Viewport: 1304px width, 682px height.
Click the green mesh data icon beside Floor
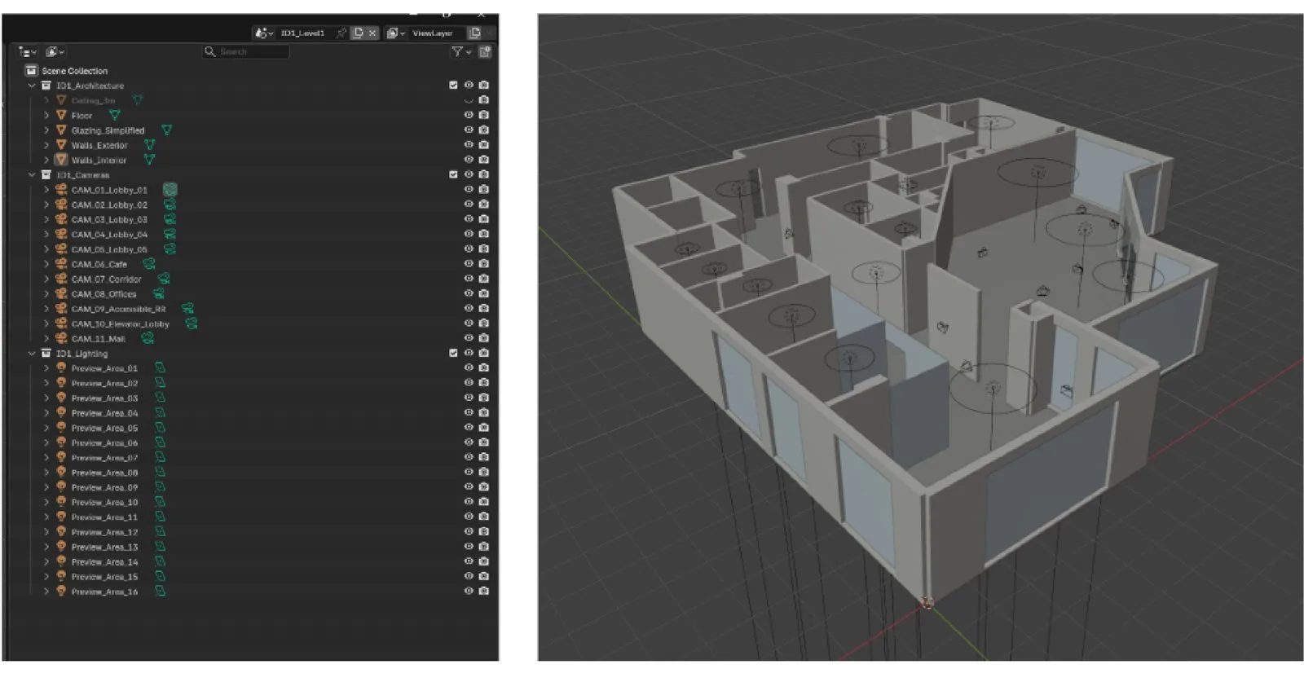pyautogui.click(x=115, y=116)
